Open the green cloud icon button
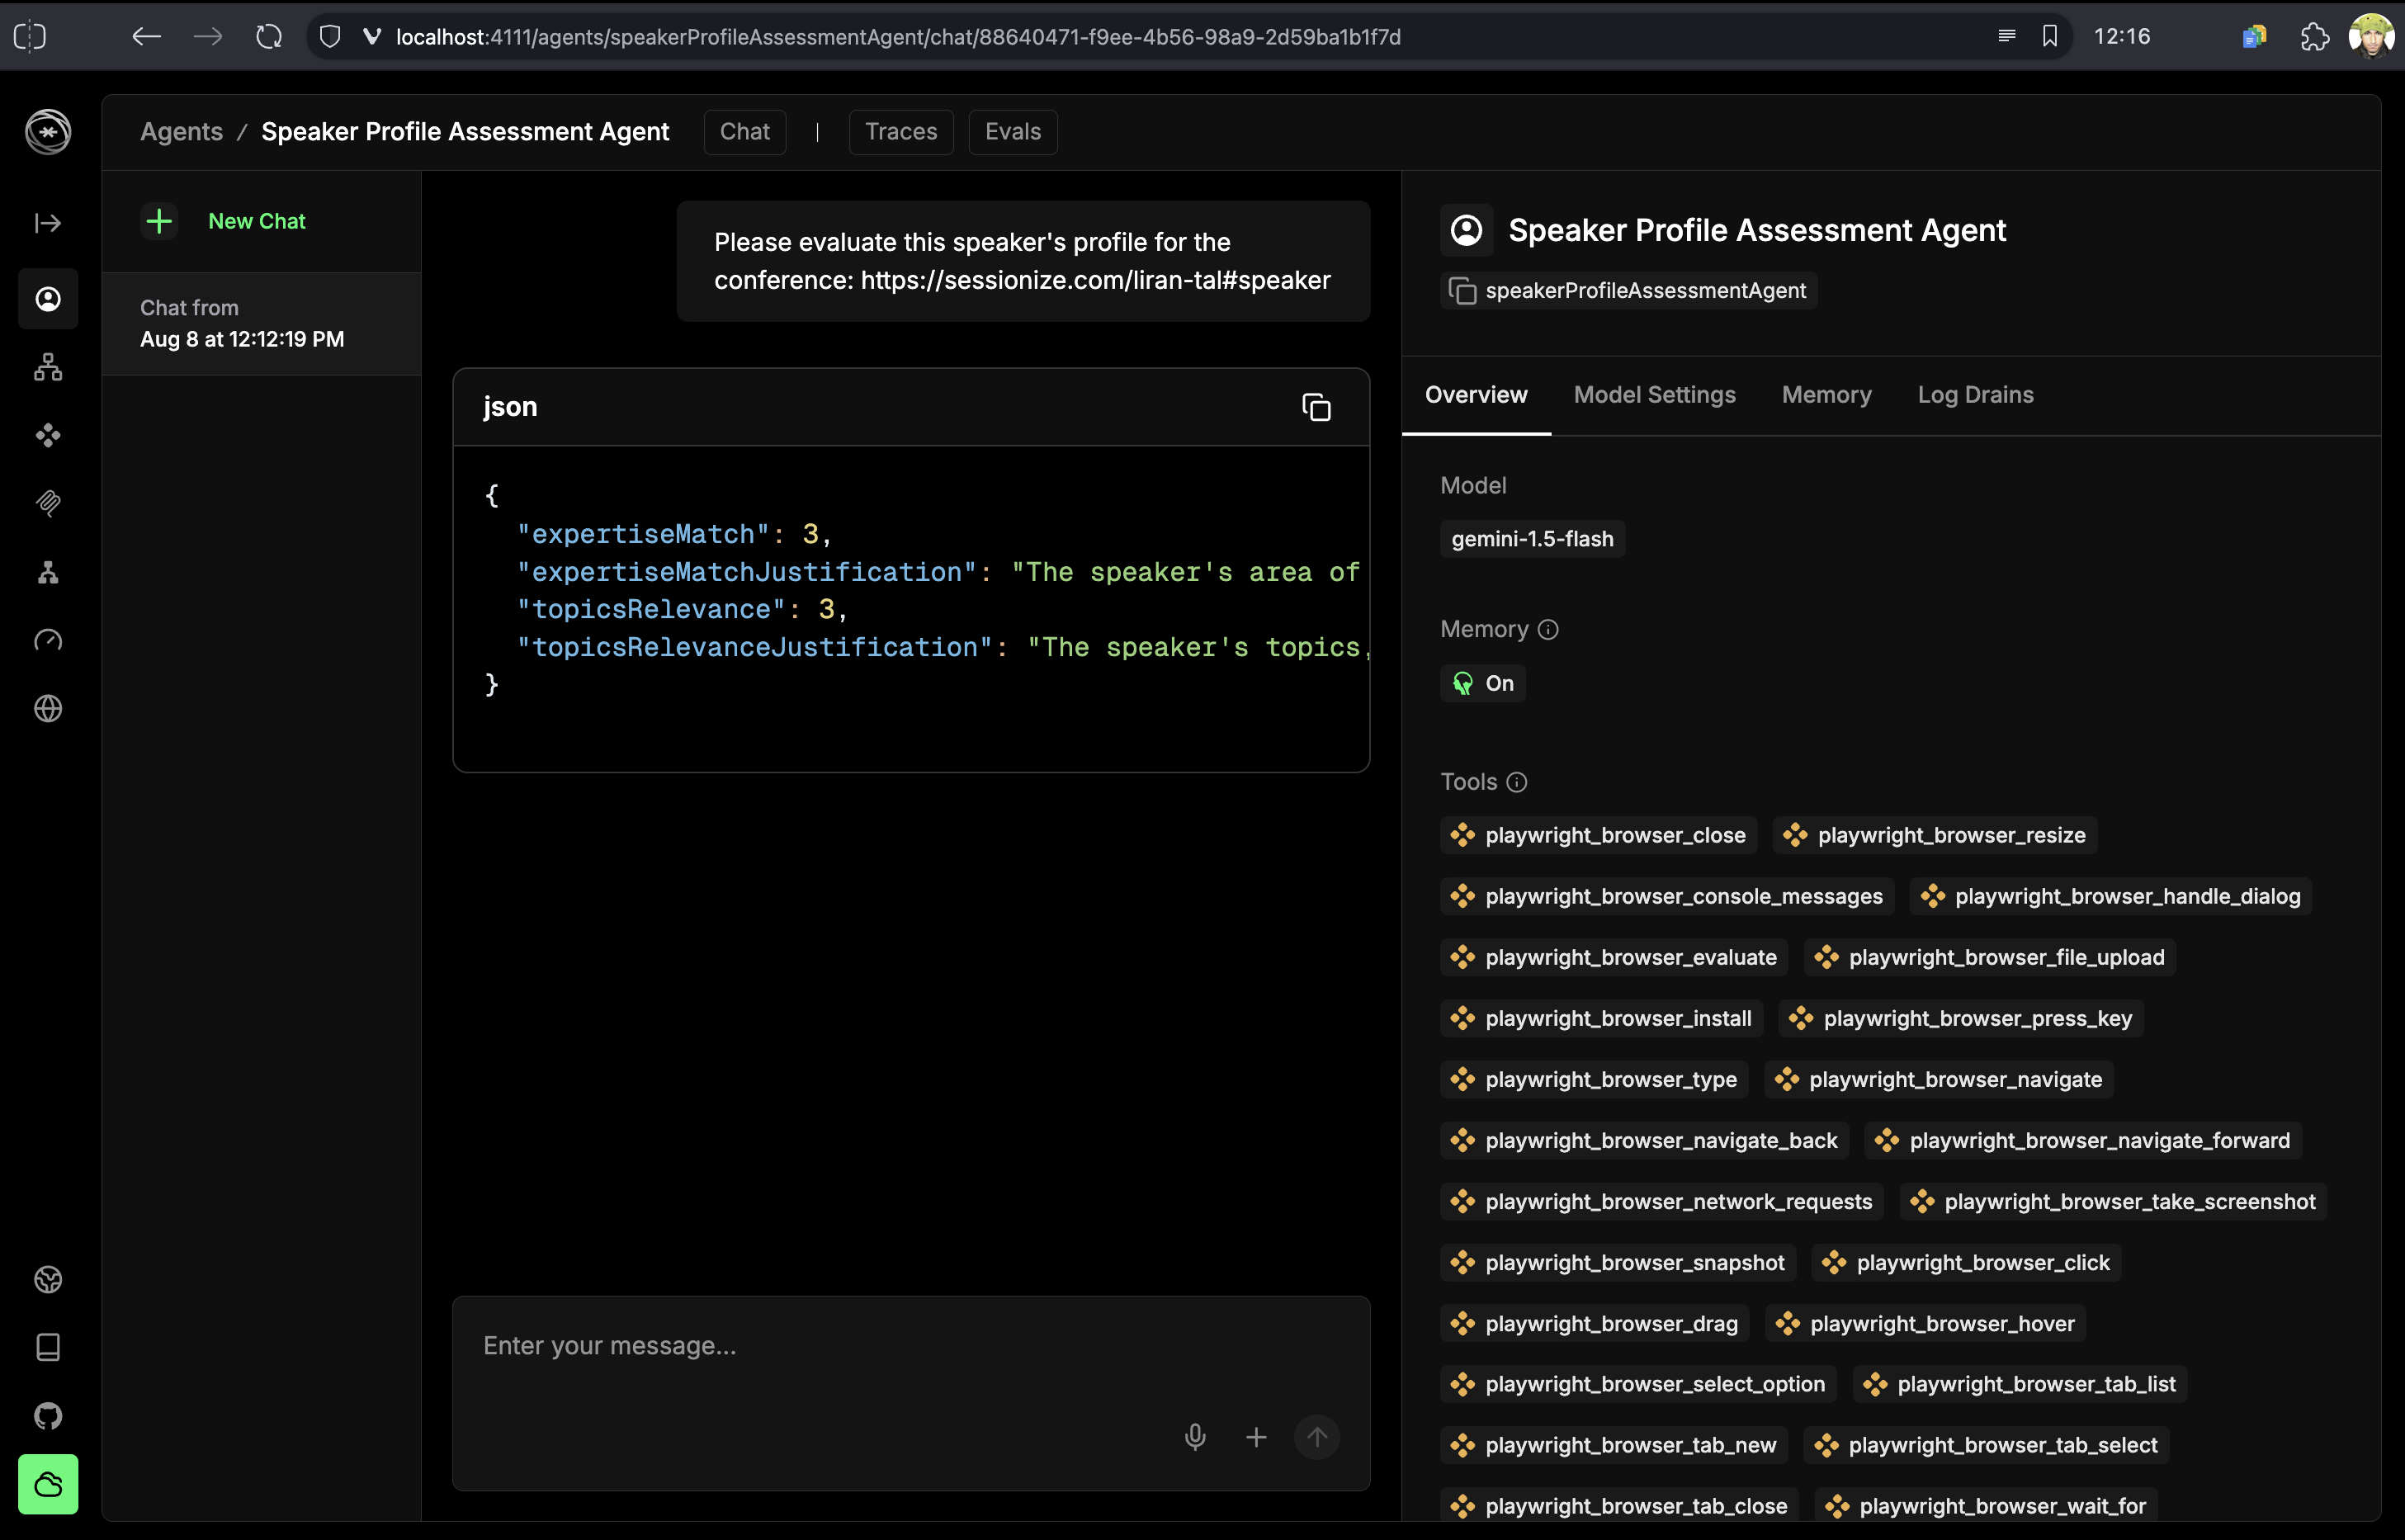Image resolution: width=2405 pixels, height=1540 pixels. pos(48,1484)
